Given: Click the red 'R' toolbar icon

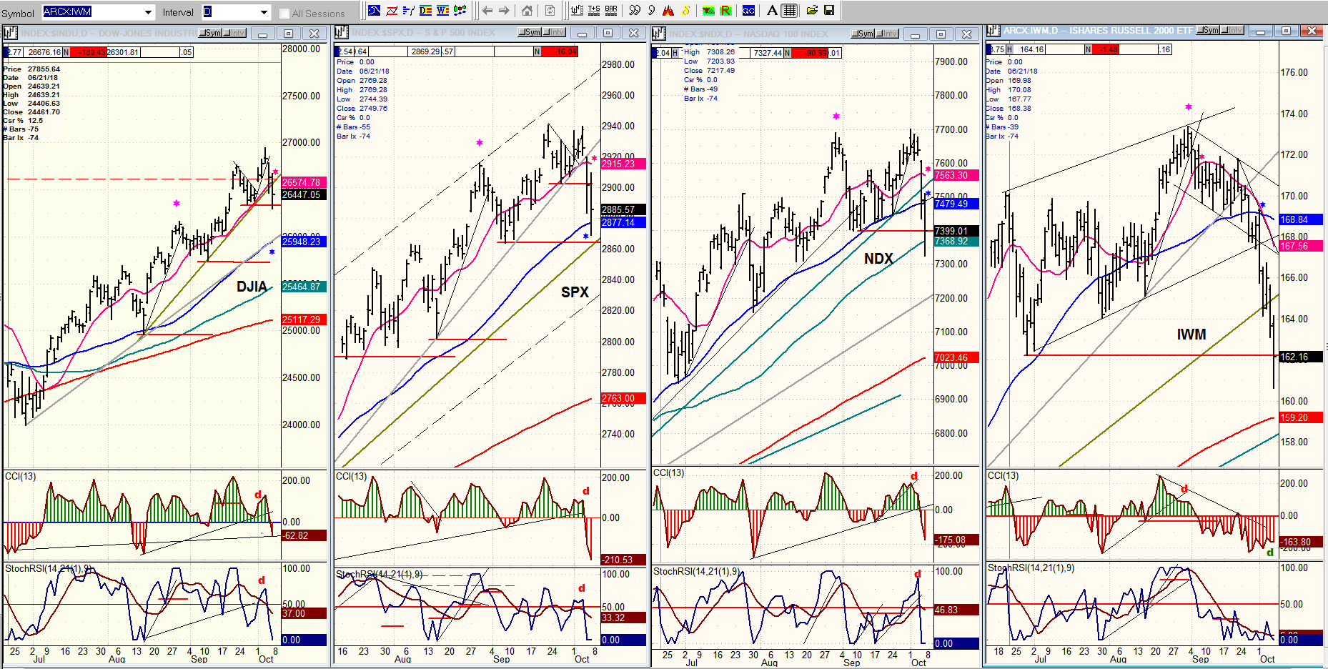Looking at the screenshot, I should point(725,11).
